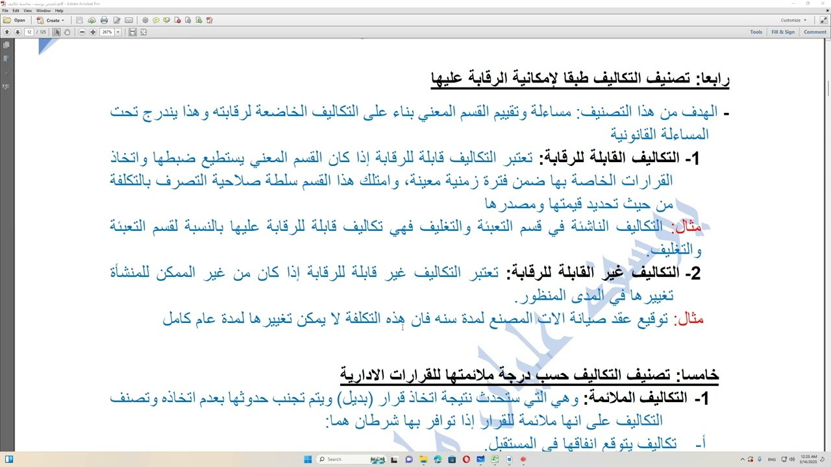831x467 pixels.
Task: Click the Save file icon
Action: (79, 20)
